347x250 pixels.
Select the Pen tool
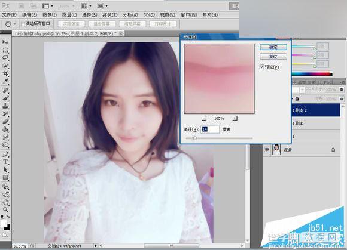[5, 154]
